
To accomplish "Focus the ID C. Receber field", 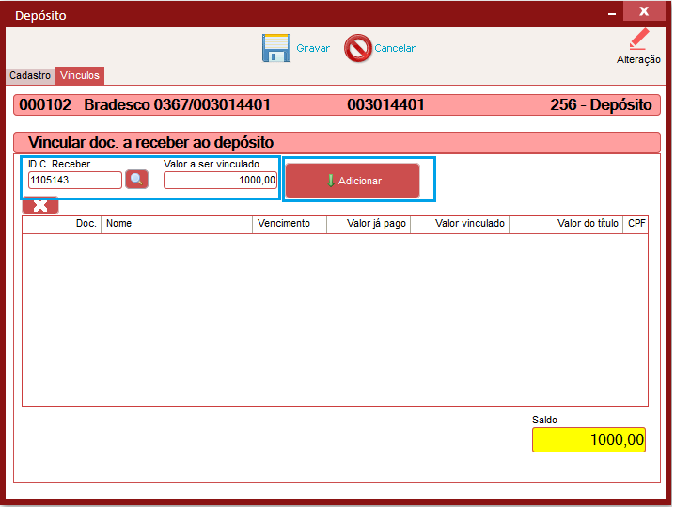I will click(75, 180).
